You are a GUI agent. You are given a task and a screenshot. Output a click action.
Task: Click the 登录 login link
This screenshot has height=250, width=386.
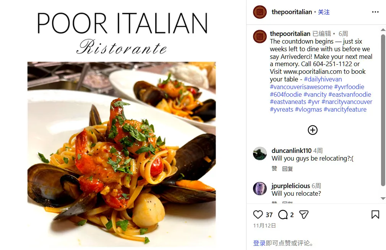coord(259,243)
